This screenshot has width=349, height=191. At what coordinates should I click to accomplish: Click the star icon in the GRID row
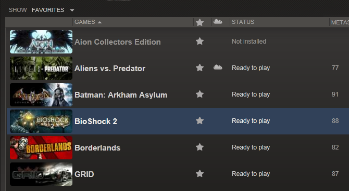click(200, 173)
